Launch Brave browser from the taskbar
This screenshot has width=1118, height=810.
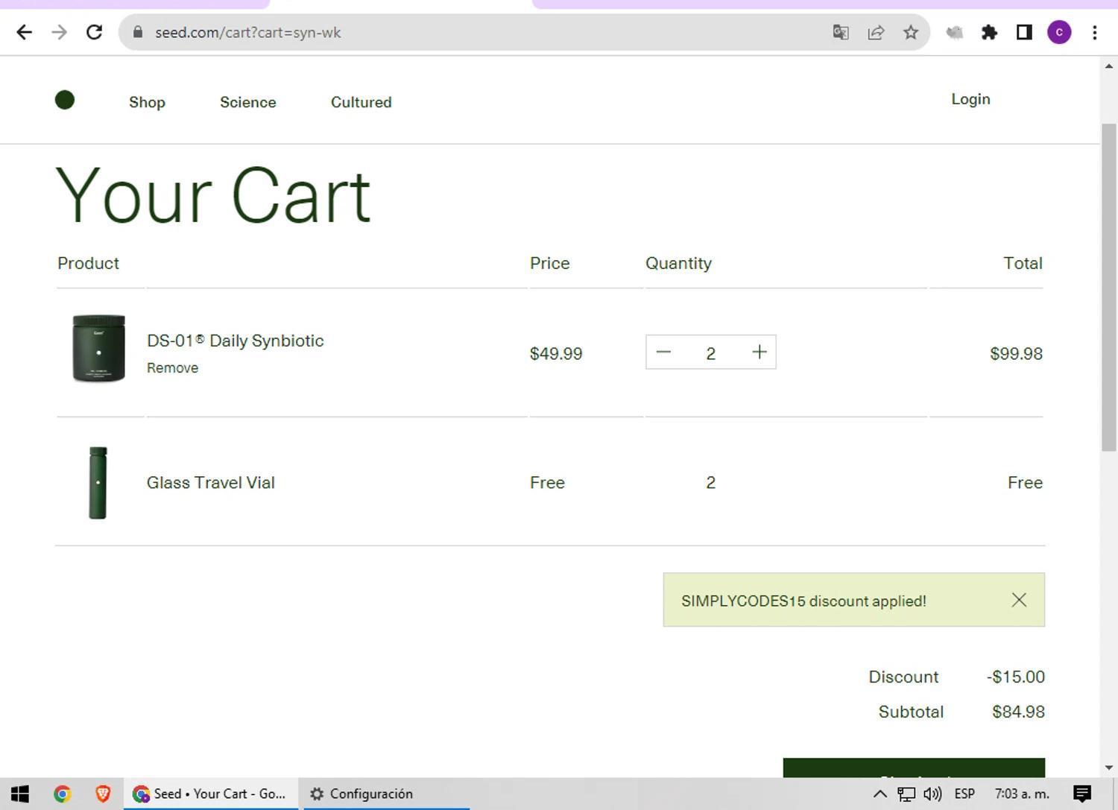point(103,794)
